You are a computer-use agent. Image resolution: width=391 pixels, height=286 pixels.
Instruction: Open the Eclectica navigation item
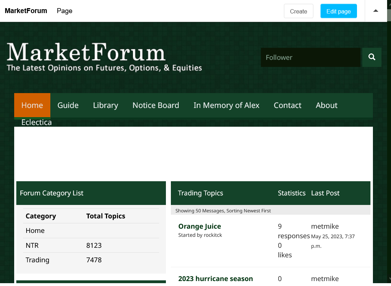(x=37, y=122)
